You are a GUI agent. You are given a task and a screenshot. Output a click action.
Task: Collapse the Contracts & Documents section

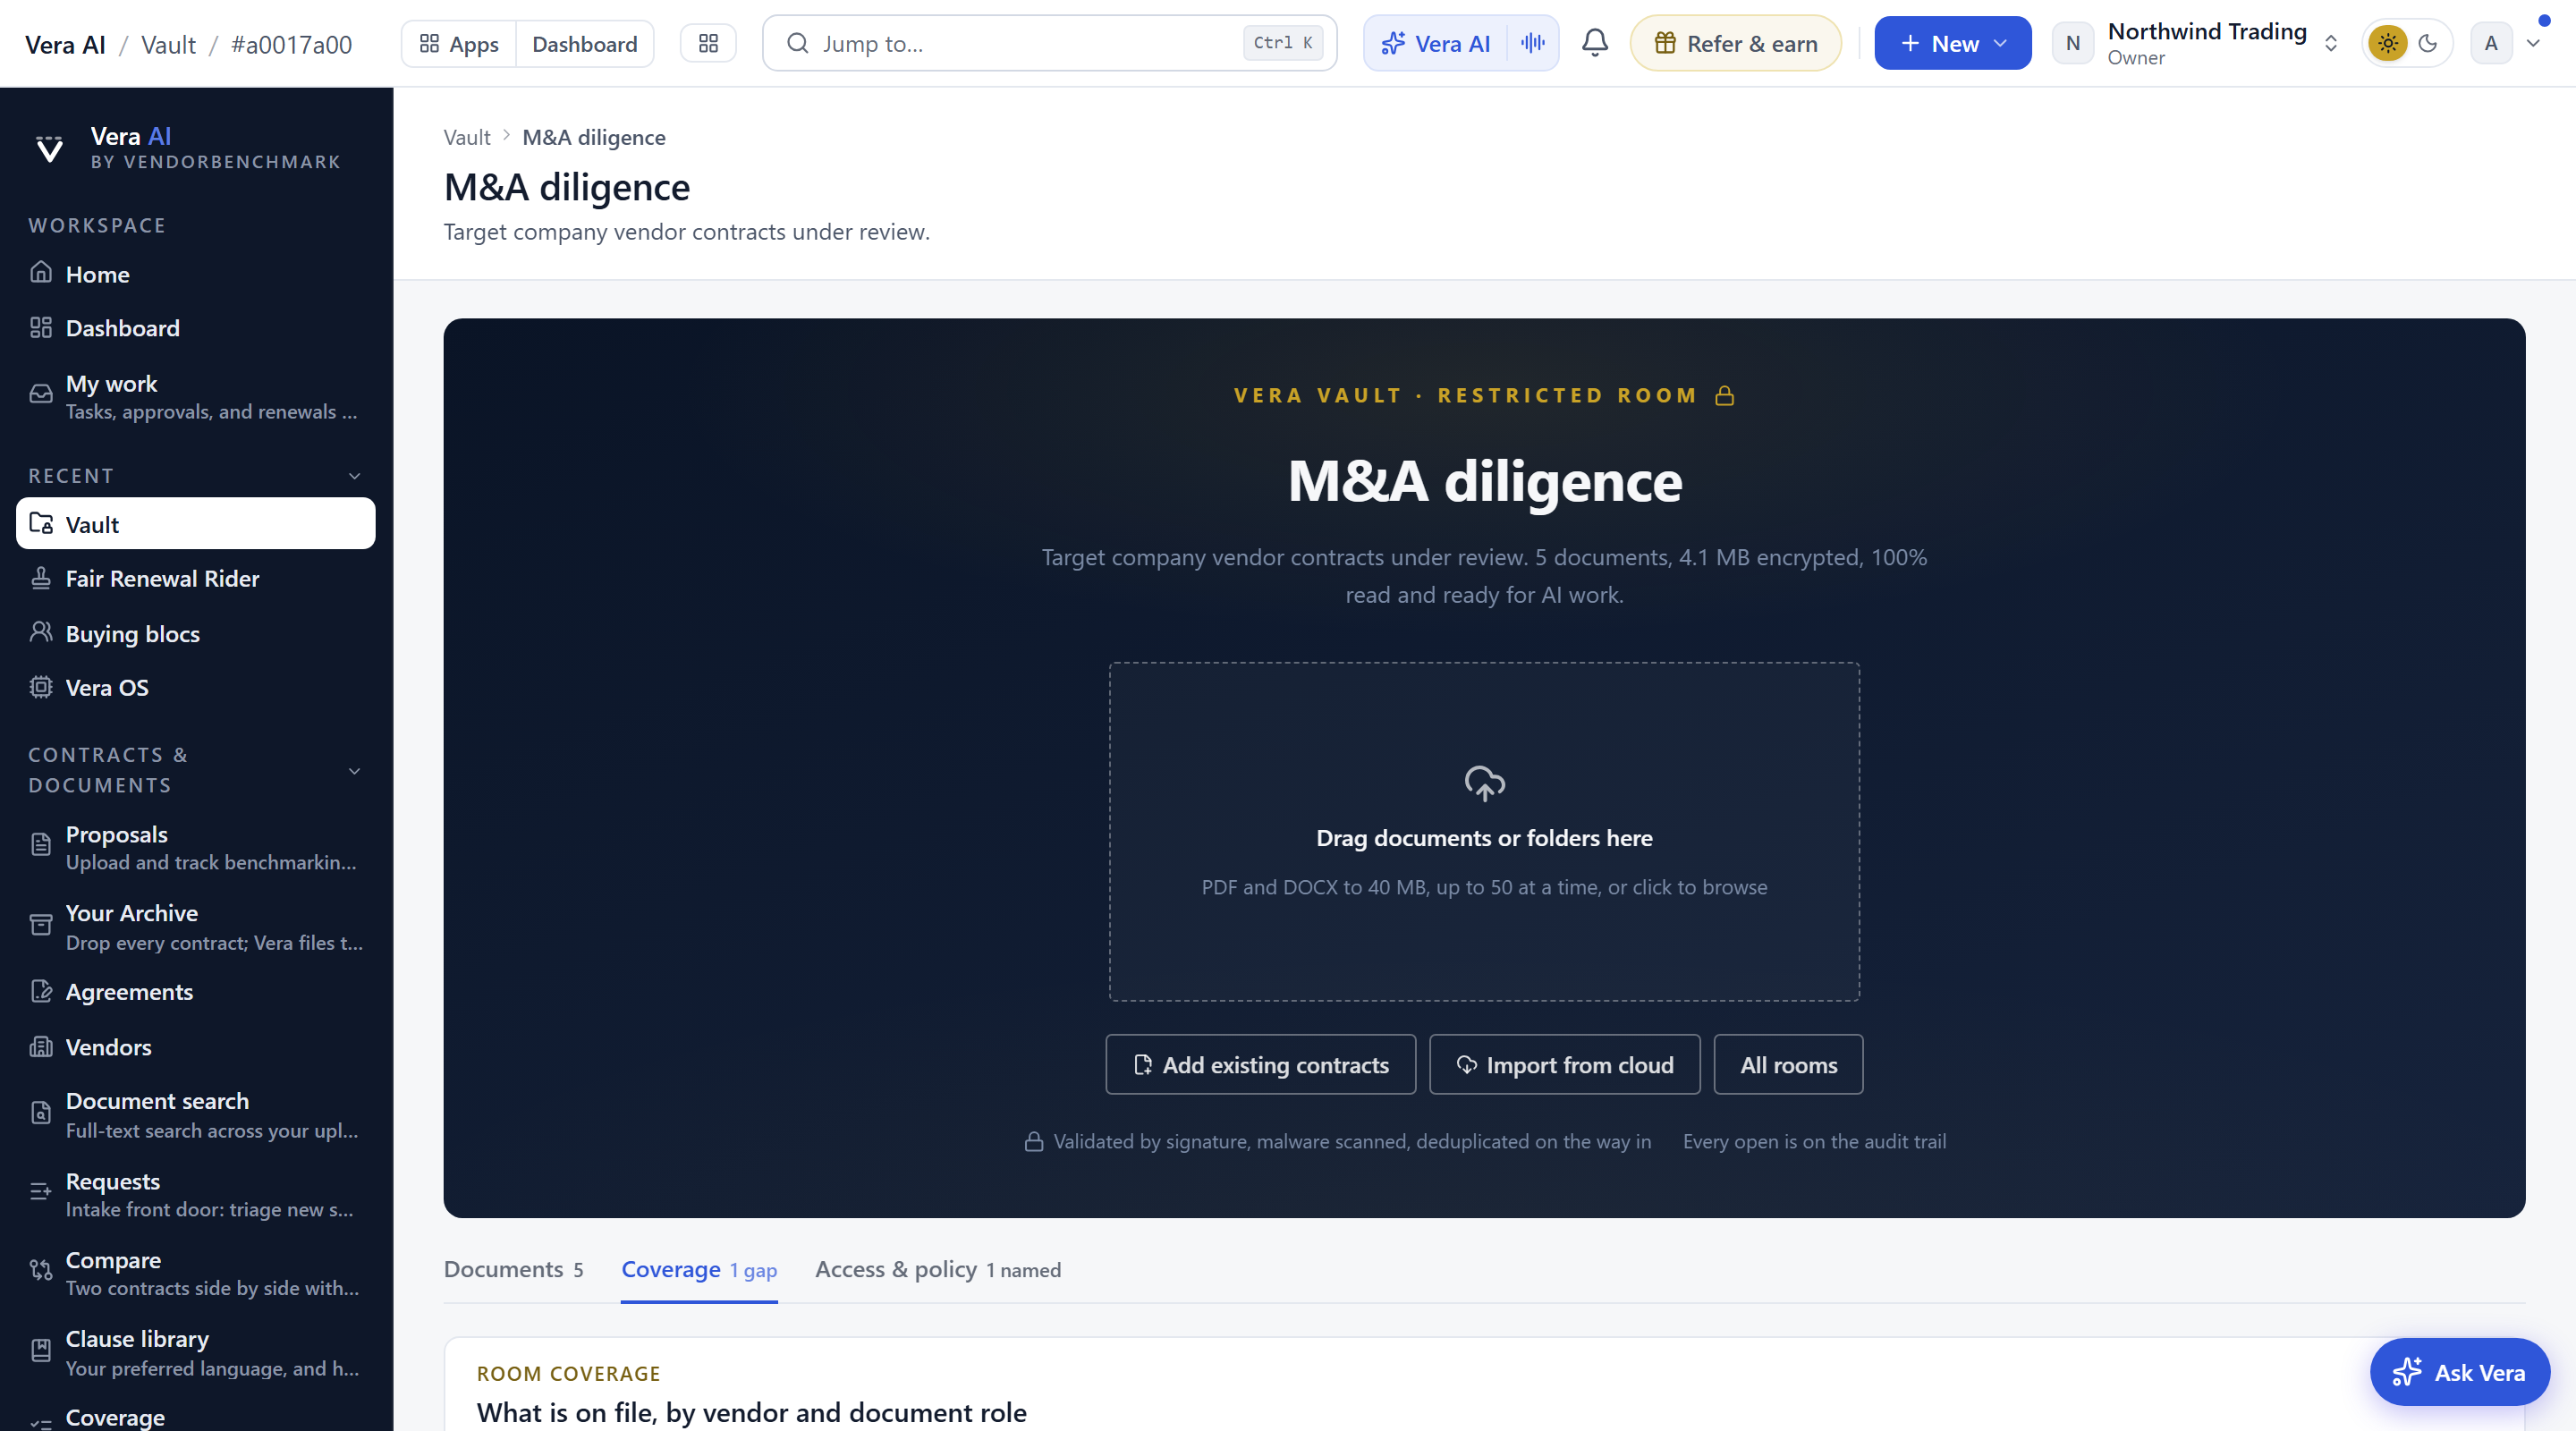pyautogui.click(x=355, y=771)
